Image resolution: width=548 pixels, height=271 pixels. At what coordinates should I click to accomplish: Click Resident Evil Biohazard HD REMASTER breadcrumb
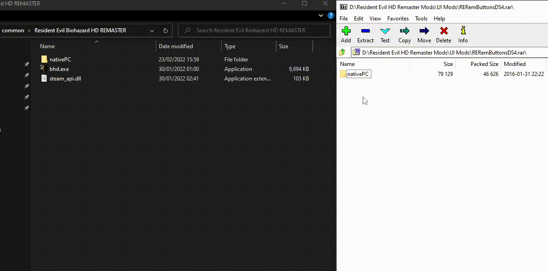[x=81, y=30]
